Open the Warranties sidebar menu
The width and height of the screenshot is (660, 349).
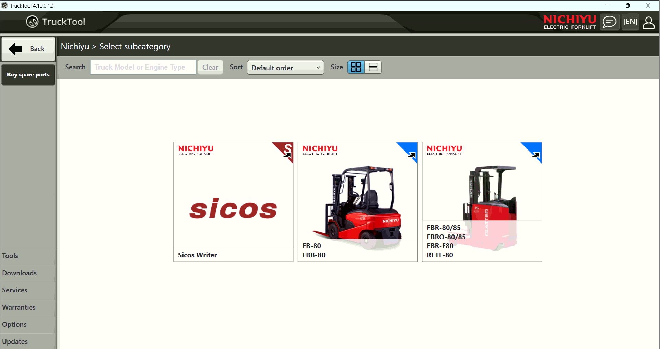pos(28,308)
